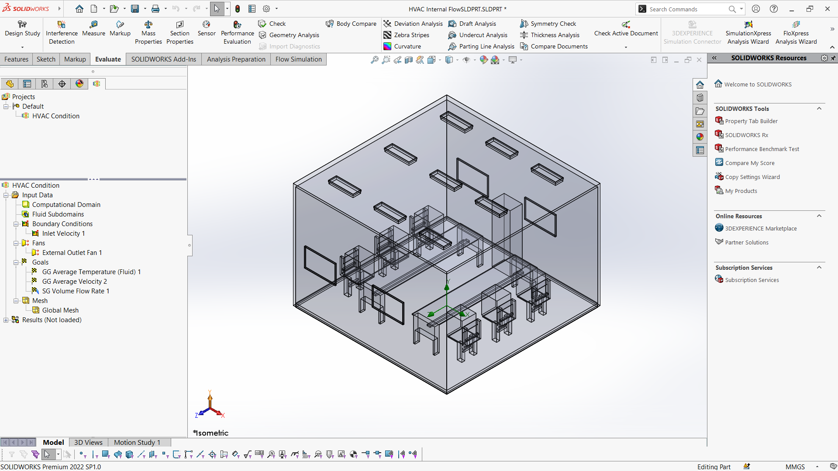
Task: Toggle the Curvature display
Action: (x=387, y=46)
